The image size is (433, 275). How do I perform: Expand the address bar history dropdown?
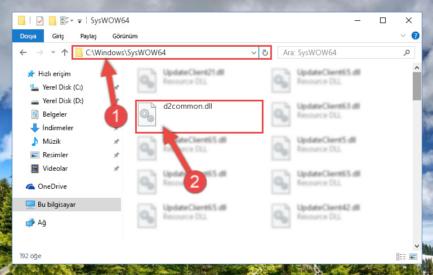coord(254,52)
